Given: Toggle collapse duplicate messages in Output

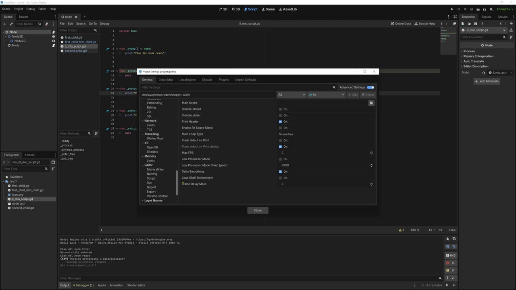Looking at the screenshot, I should [448, 246].
